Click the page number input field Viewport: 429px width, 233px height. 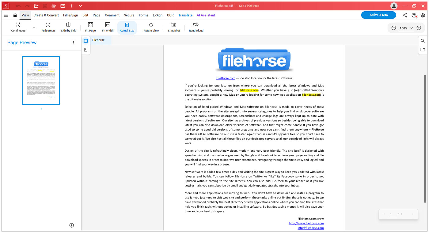click(393, 214)
